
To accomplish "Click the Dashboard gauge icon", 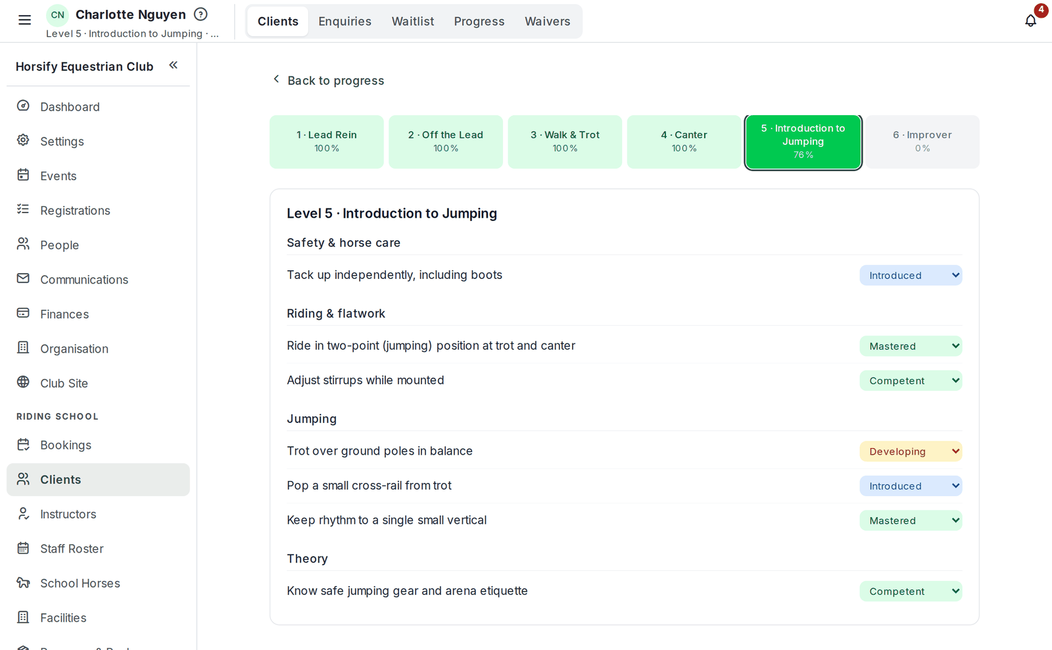I will point(23,106).
